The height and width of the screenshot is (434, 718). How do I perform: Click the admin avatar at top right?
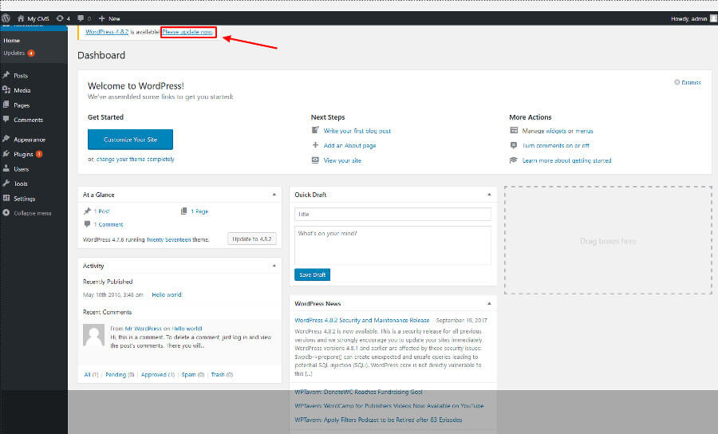(x=713, y=18)
